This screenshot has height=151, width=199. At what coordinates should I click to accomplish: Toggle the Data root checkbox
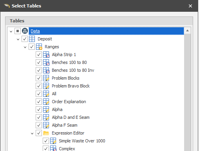pyautogui.click(x=18, y=31)
